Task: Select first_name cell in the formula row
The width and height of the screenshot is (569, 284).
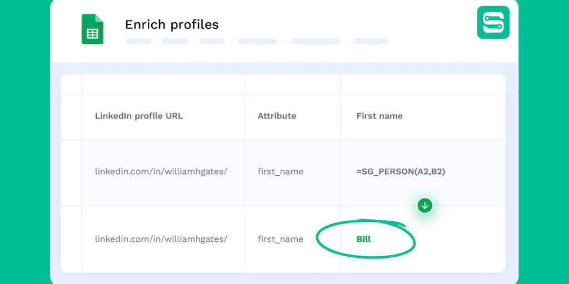Action: pyautogui.click(x=281, y=172)
